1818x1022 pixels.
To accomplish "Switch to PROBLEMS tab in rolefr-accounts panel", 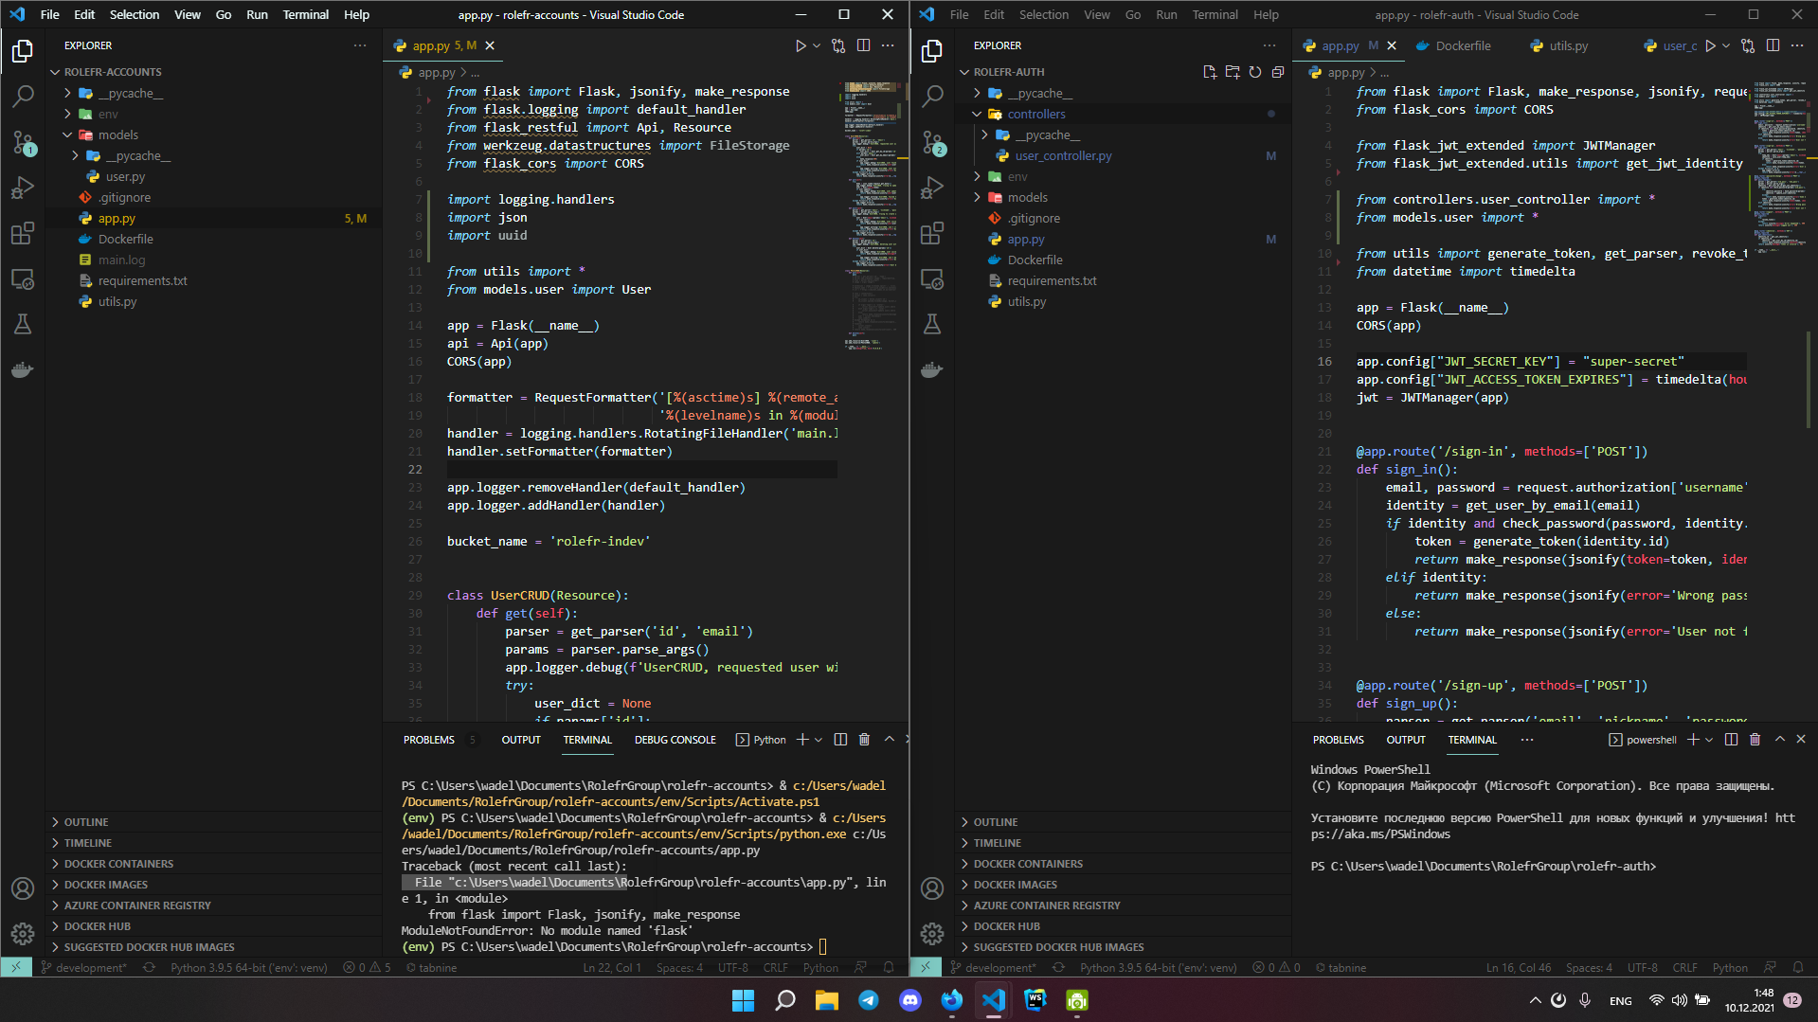I will [429, 740].
